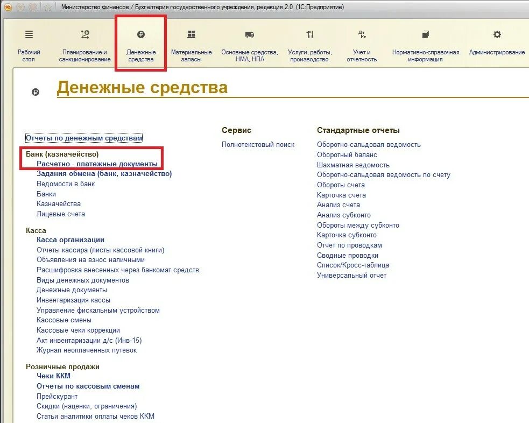This screenshot has width=529, height=423.
Task: Open Услуги, работы, производство icon
Action: pyautogui.click(x=310, y=34)
